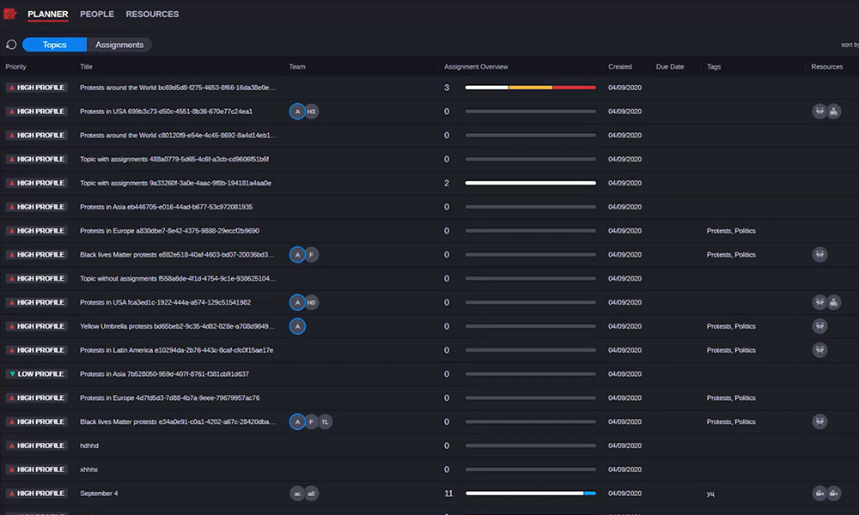Open topic 'Protests in Asia 7b528050'
The height and width of the screenshot is (515, 859).
[x=164, y=374]
